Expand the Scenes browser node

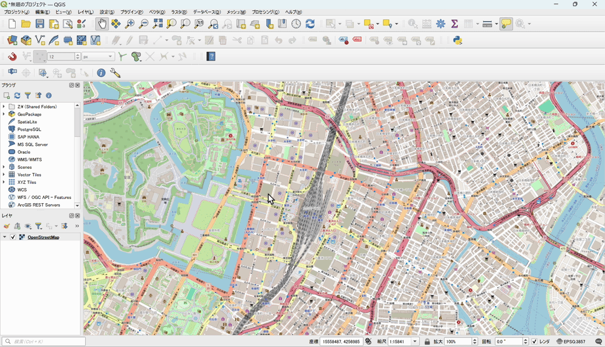4,167
